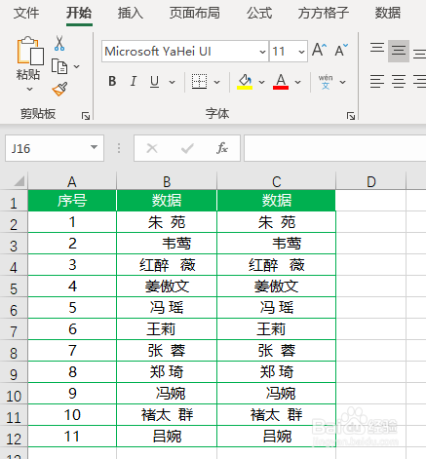426x459 pixels.
Task: Toggle underline formatting
Action: tap(155, 81)
